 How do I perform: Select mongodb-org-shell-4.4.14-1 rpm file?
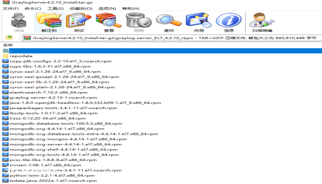(63, 149)
